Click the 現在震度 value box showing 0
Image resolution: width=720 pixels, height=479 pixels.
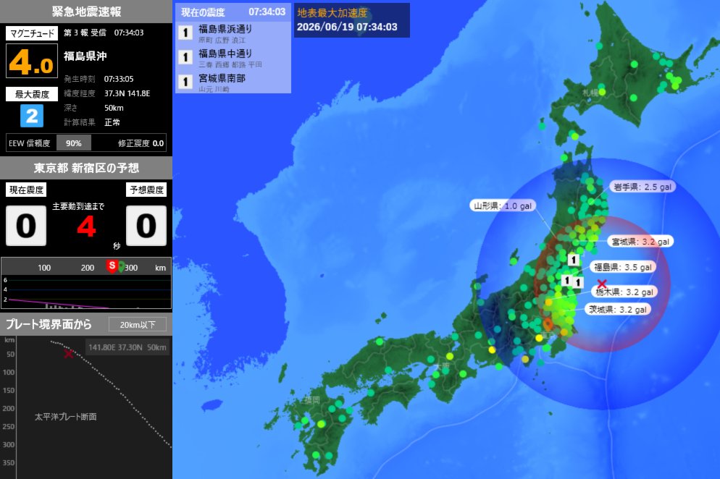[26, 226]
